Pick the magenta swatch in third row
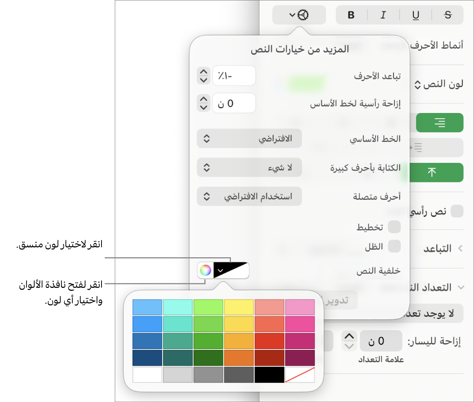Image resolution: width=474 pixels, height=402 pixels. coord(300,341)
